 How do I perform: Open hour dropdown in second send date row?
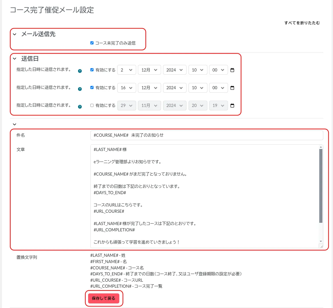coord(197,88)
